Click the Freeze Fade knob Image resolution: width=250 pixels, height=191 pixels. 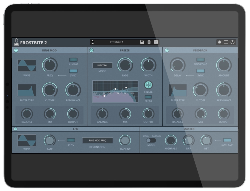[x=125, y=65]
